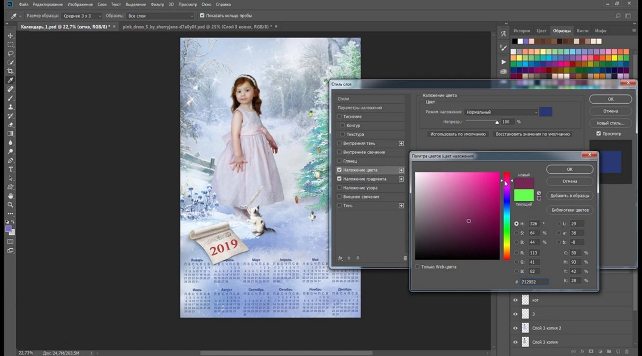
Task: Select the Move tool
Action: tap(11, 36)
